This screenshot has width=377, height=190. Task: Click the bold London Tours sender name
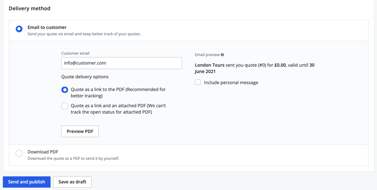click(x=209, y=65)
